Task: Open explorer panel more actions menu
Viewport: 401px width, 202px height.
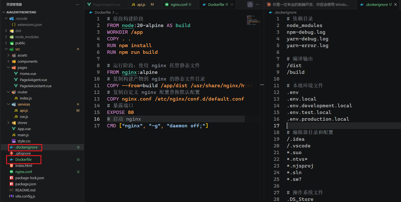Action: [77, 4]
